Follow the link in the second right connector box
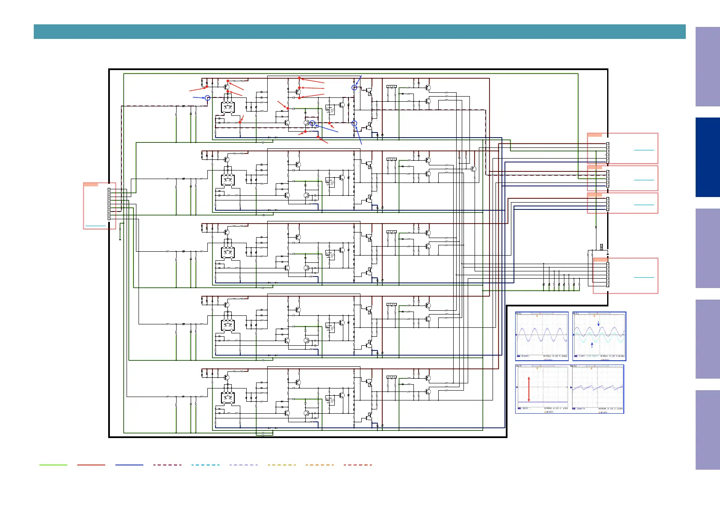This screenshot has width=720, height=509. pos(644,180)
